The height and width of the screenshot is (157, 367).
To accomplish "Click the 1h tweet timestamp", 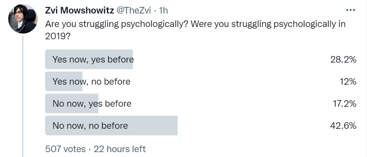I will tap(163, 10).
